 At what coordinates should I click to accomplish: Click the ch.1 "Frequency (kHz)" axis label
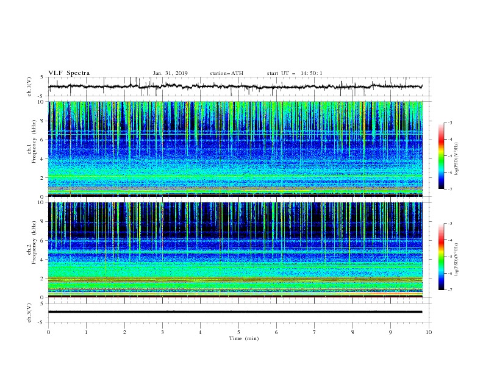pyautogui.click(x=34, y=142)
